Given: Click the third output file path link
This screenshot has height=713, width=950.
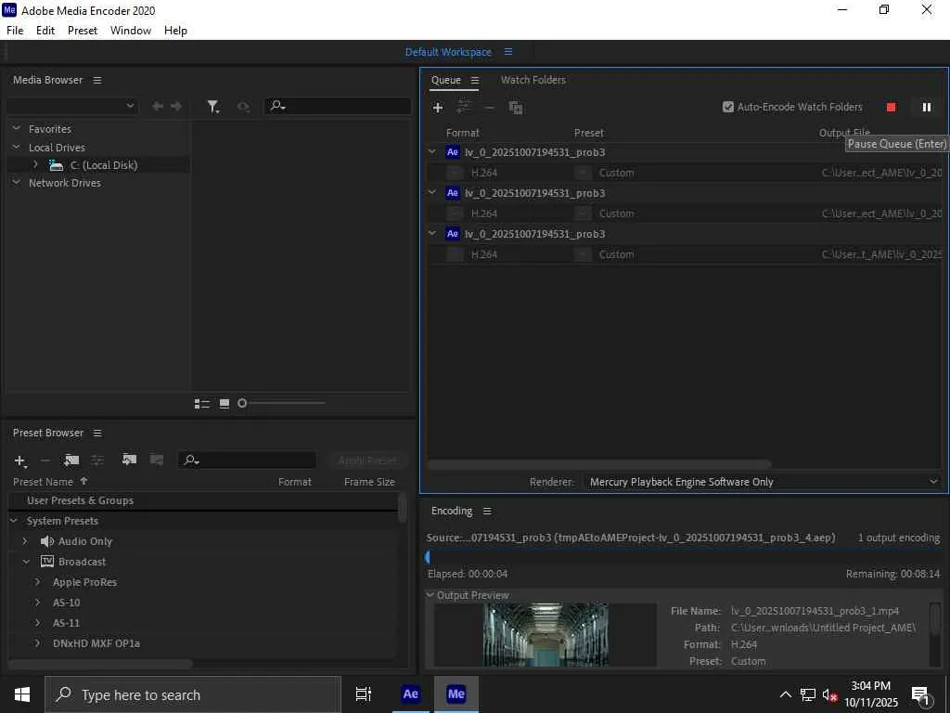Looking at the screenshot, I should pyautogui.click(x=881, y=254).
